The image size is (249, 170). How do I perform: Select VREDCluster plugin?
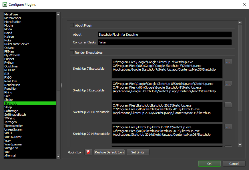click(30, 137)
